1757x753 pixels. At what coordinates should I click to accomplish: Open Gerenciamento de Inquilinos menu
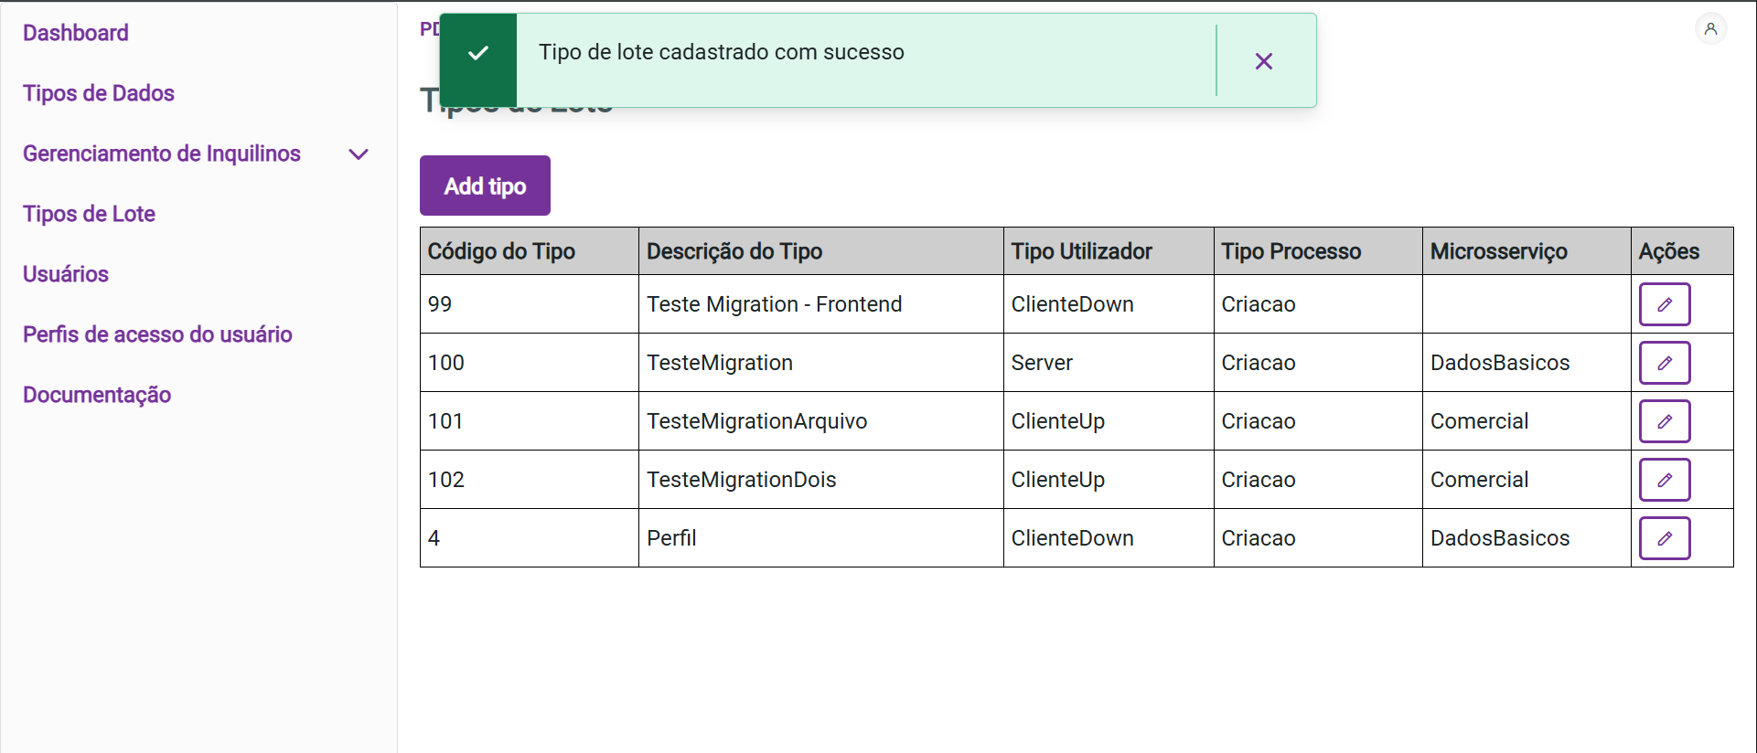(162, 154)
